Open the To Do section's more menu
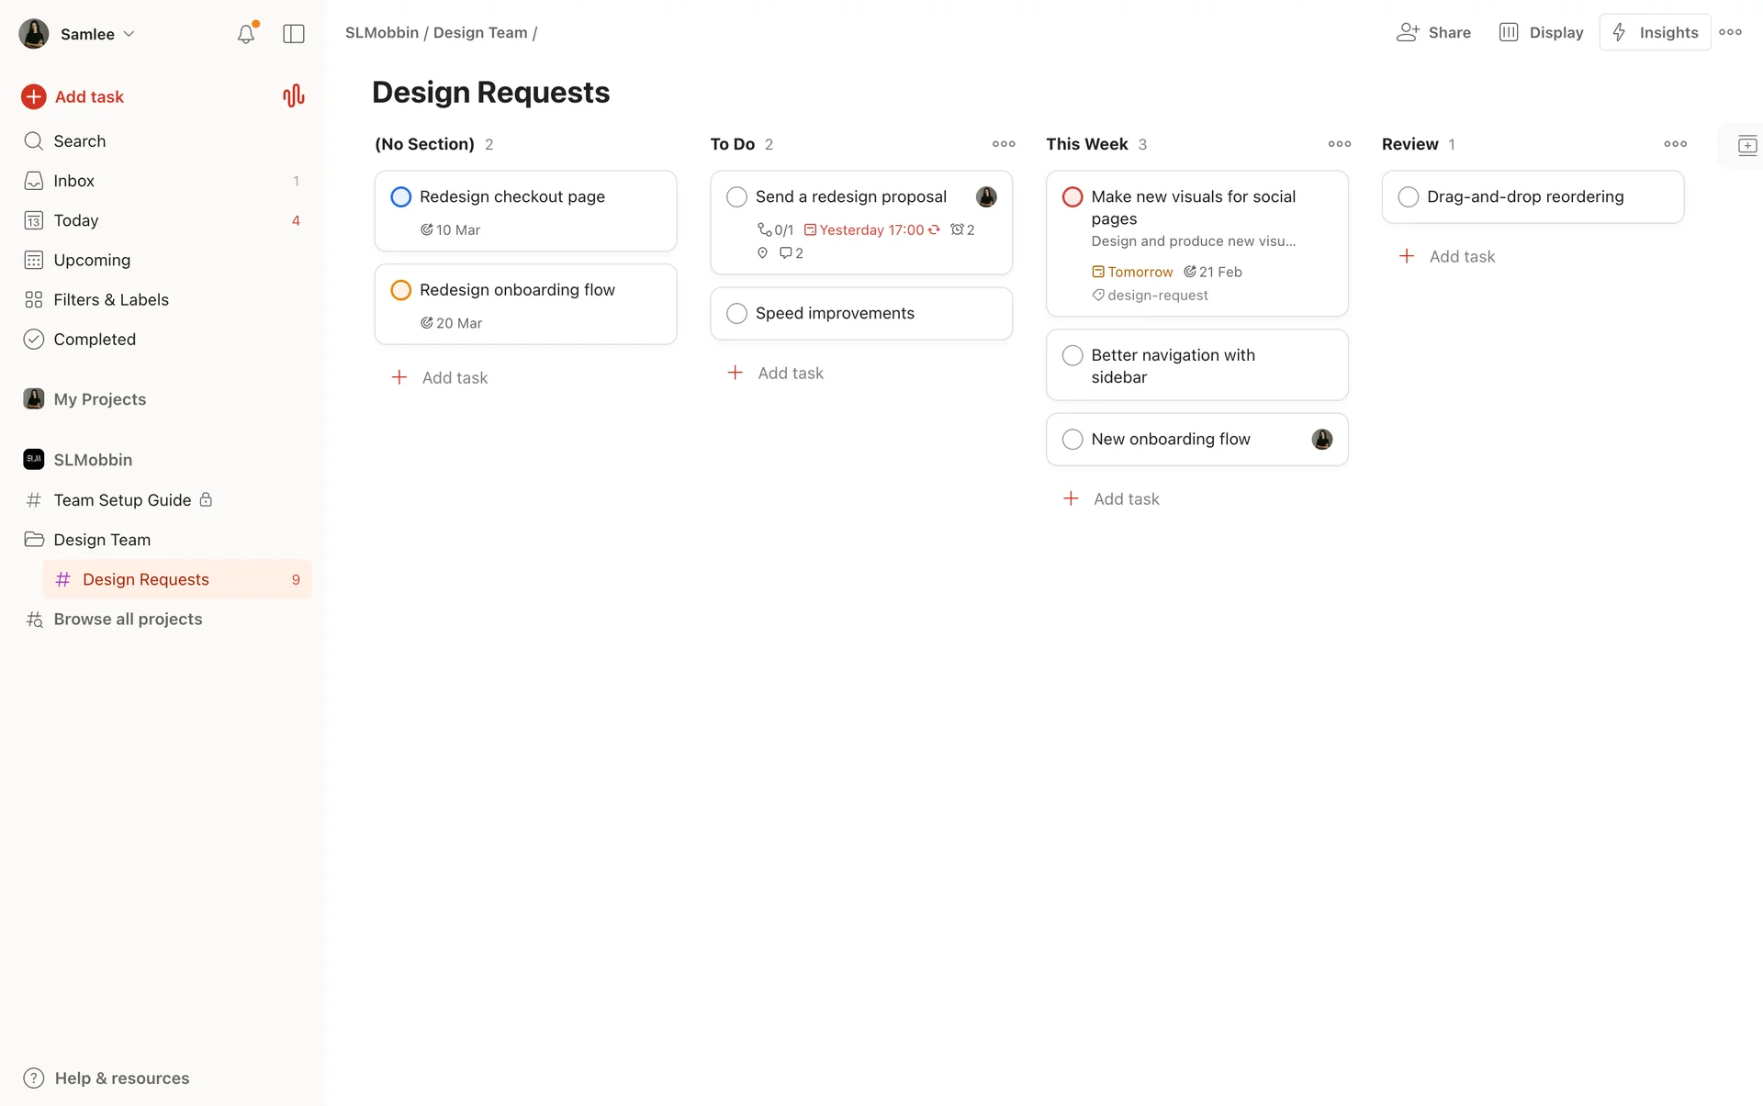 pos(1004,144)
